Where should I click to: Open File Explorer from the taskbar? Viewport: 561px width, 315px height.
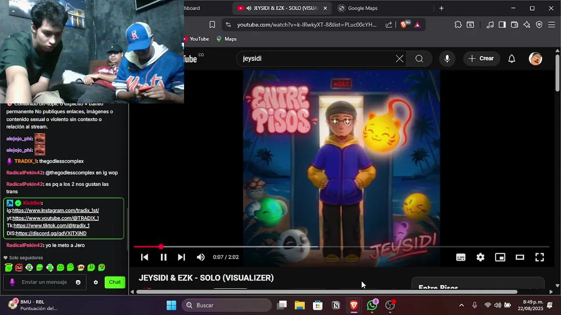coord(300,305)
